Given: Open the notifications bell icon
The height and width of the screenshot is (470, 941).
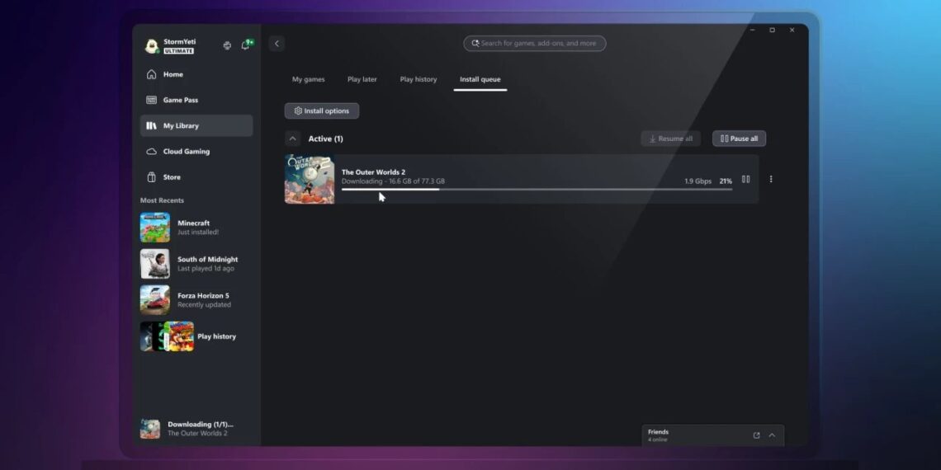Looking at the screenshot, I should [x=245, y=45].
